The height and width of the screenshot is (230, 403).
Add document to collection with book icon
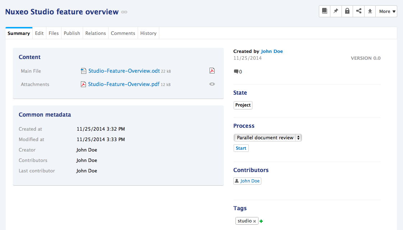pyautogui.click(x=325, y=11)
